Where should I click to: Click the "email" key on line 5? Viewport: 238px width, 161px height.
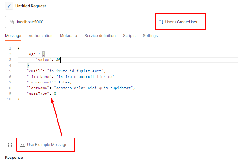35,71
